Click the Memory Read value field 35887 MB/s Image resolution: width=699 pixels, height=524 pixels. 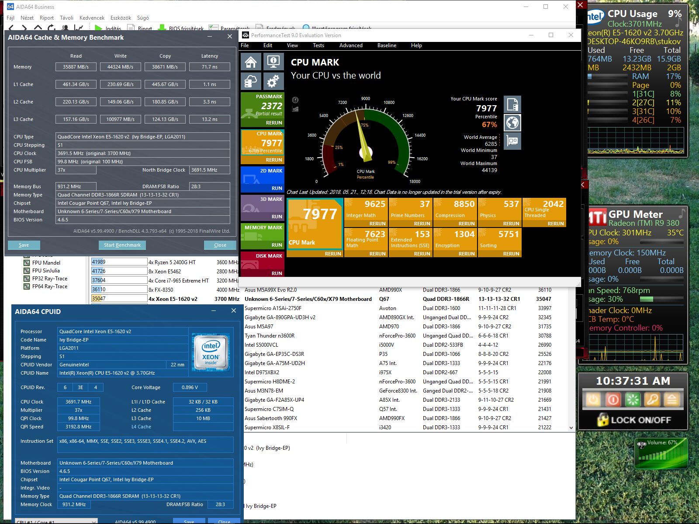click(76, 67)
